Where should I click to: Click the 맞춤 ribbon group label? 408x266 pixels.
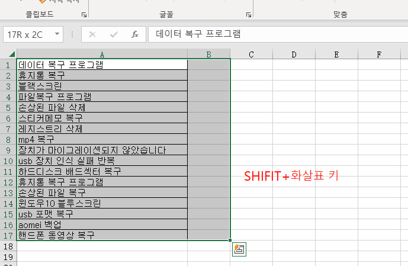340,14
